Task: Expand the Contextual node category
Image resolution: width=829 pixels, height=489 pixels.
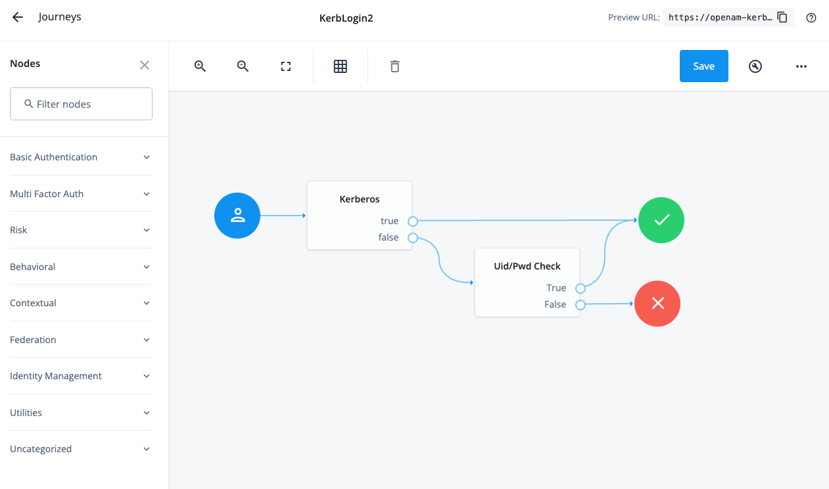Action: tap(81, 303)
